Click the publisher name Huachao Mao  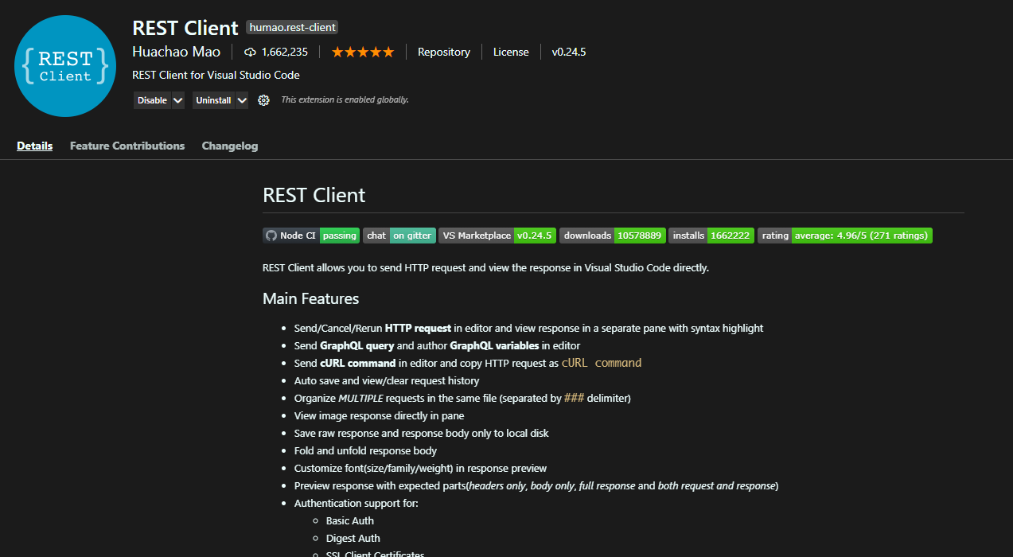pyautogui.click(x=177, y=52)
